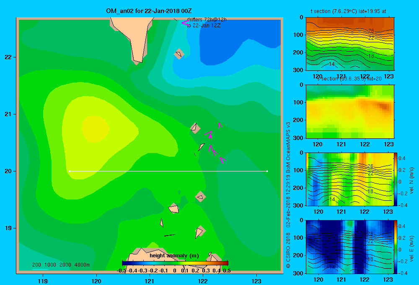Click latitude label '21' on the main map axis
The height and width of the screenshot is (285, 419).
[x=8, y=114]
